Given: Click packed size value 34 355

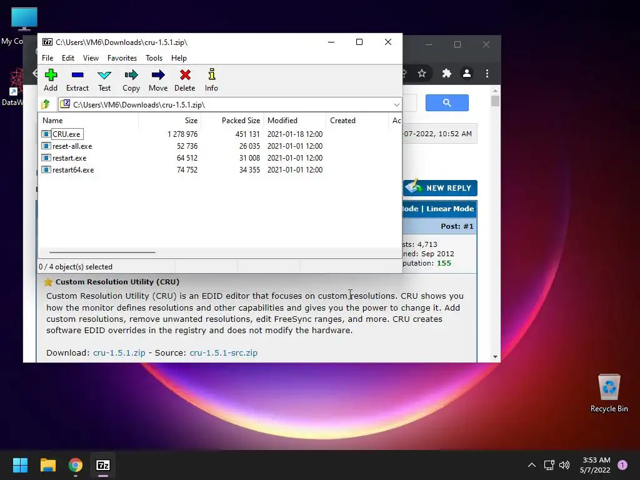Looking at the screenshot, I should (x=249, y=169).
